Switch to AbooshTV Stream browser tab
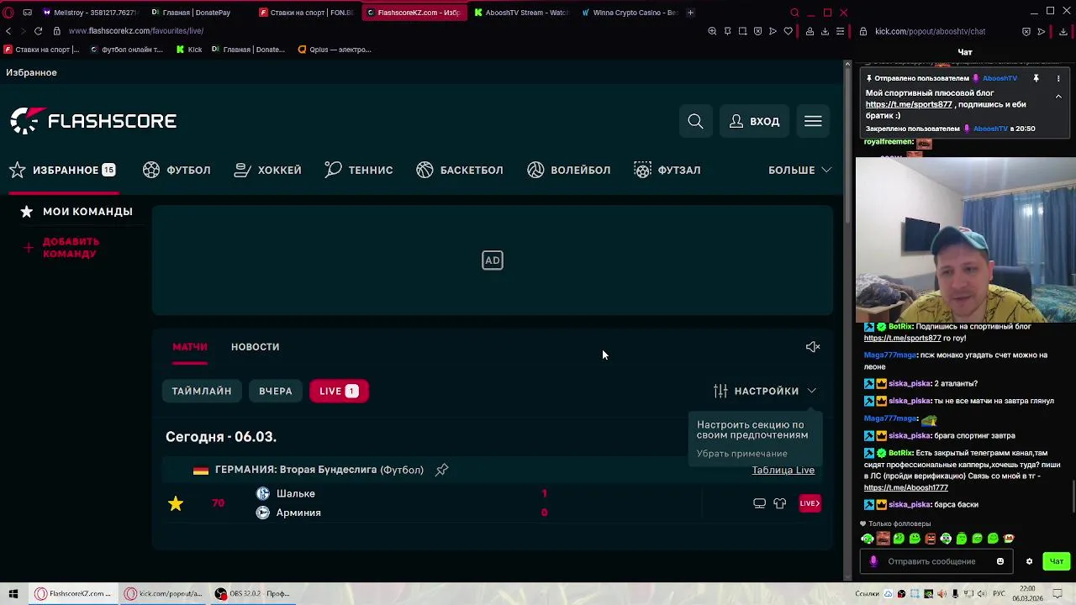The height and width of the screenshot is (605, 1076). [x=521, y=13]
